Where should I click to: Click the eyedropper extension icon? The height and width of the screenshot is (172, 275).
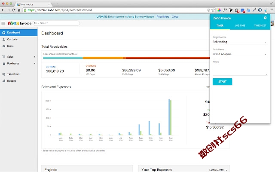click(254, 10)
